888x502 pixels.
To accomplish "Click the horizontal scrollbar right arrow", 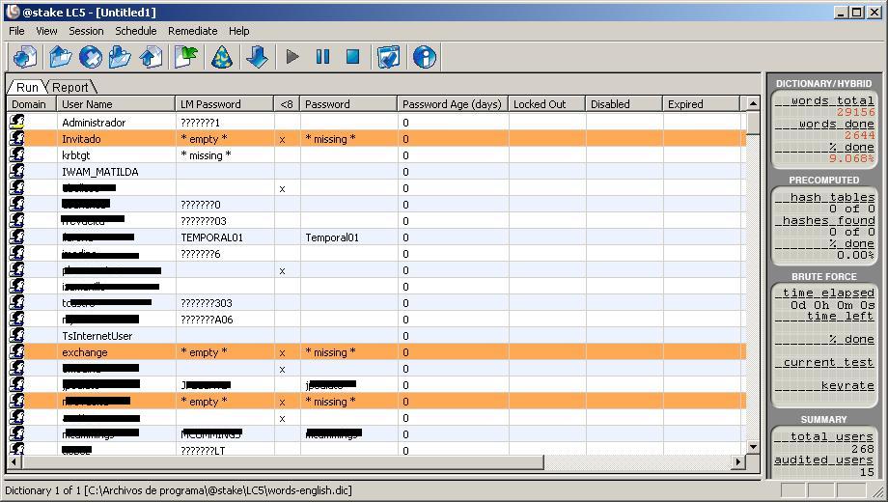I will (739, 462).
